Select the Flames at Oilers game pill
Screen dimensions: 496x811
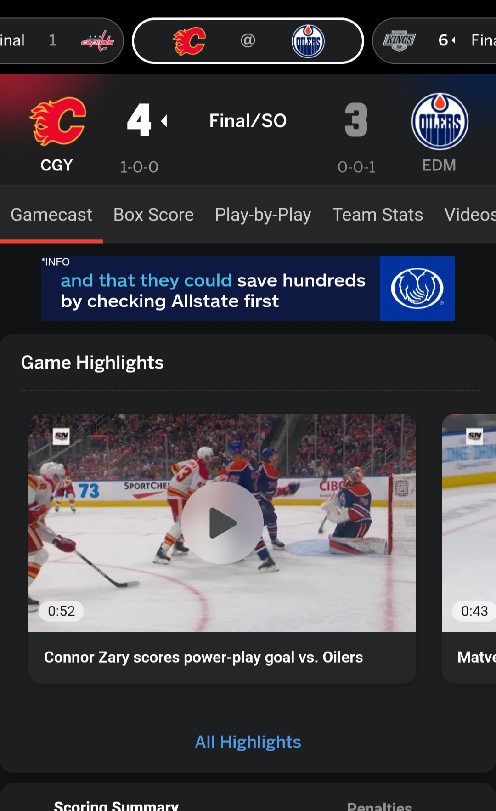click(248, 41)
